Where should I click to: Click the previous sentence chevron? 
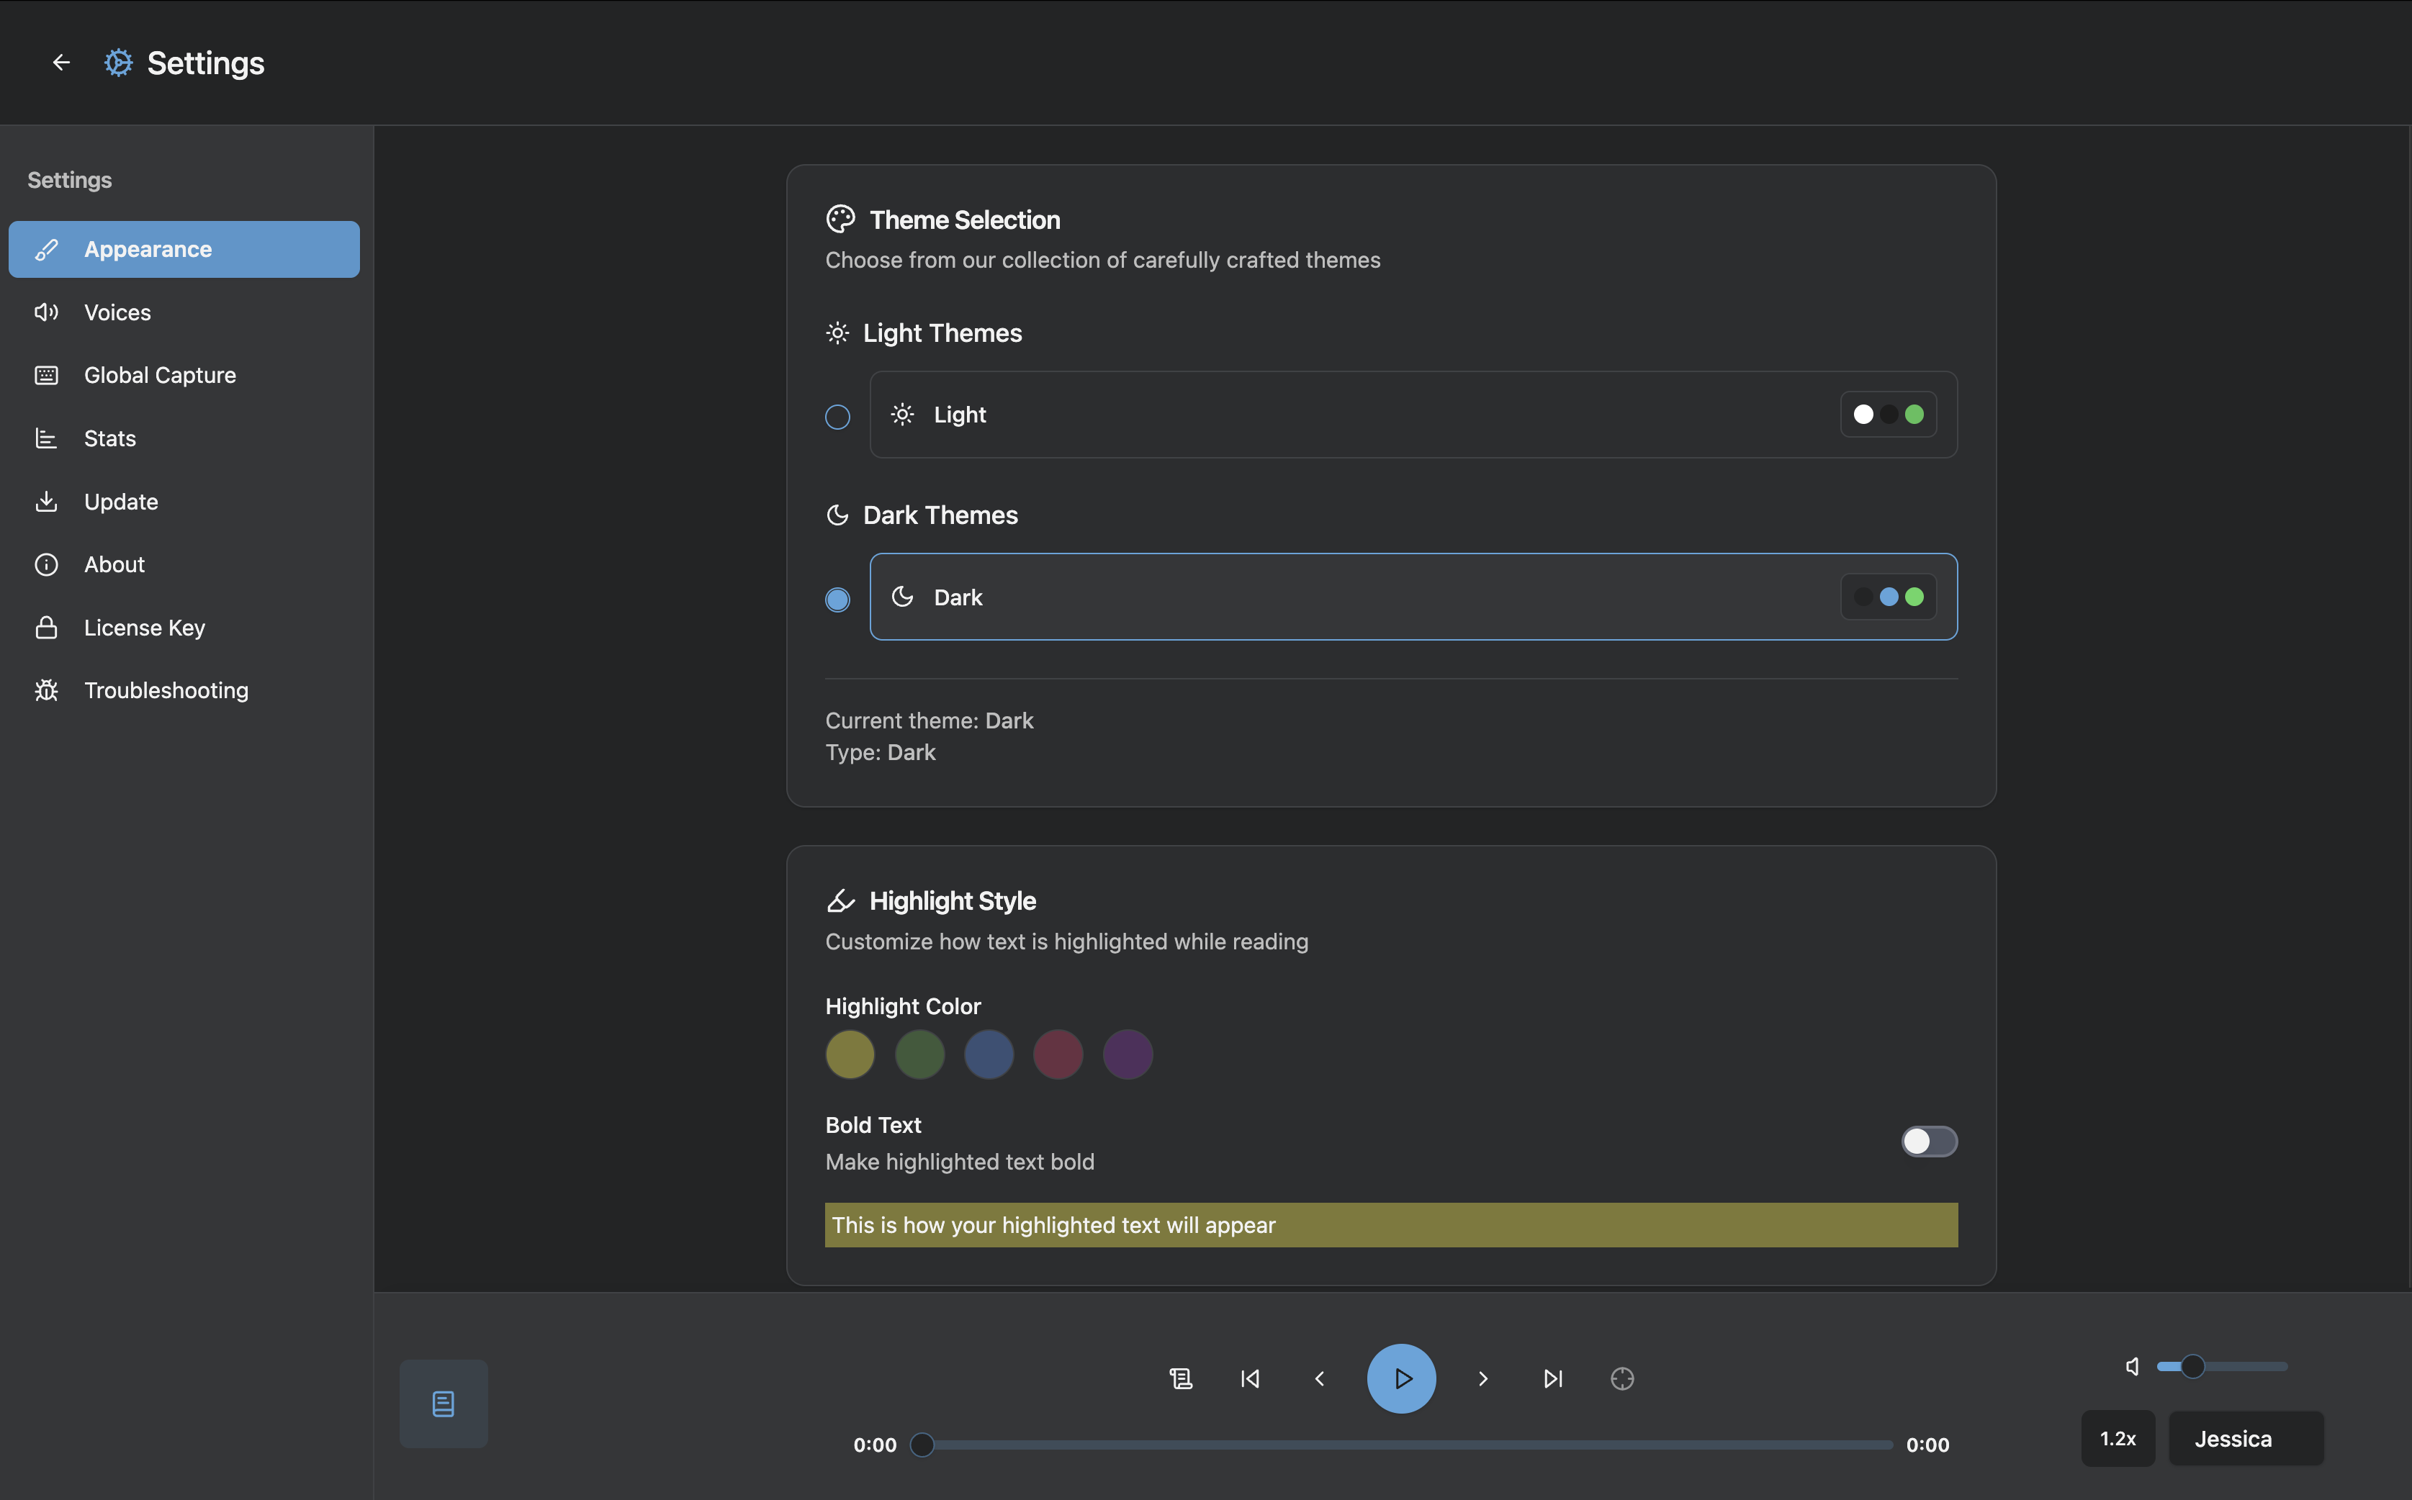pos(1320,1378)
